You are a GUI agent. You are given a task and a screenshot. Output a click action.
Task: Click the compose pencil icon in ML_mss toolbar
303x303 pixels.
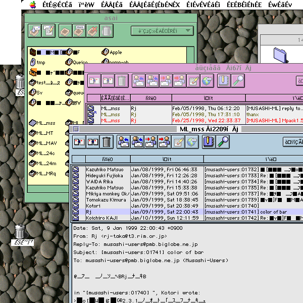click(x=178, y=142)
